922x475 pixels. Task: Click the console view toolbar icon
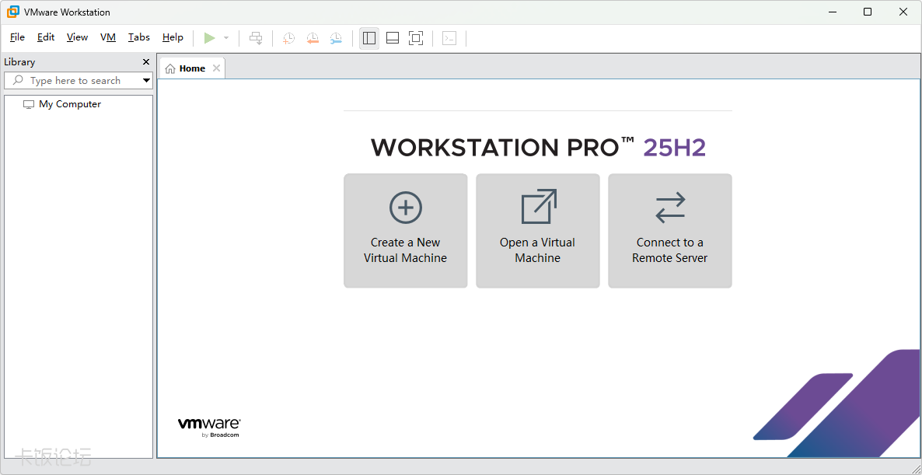coord(449,38)
